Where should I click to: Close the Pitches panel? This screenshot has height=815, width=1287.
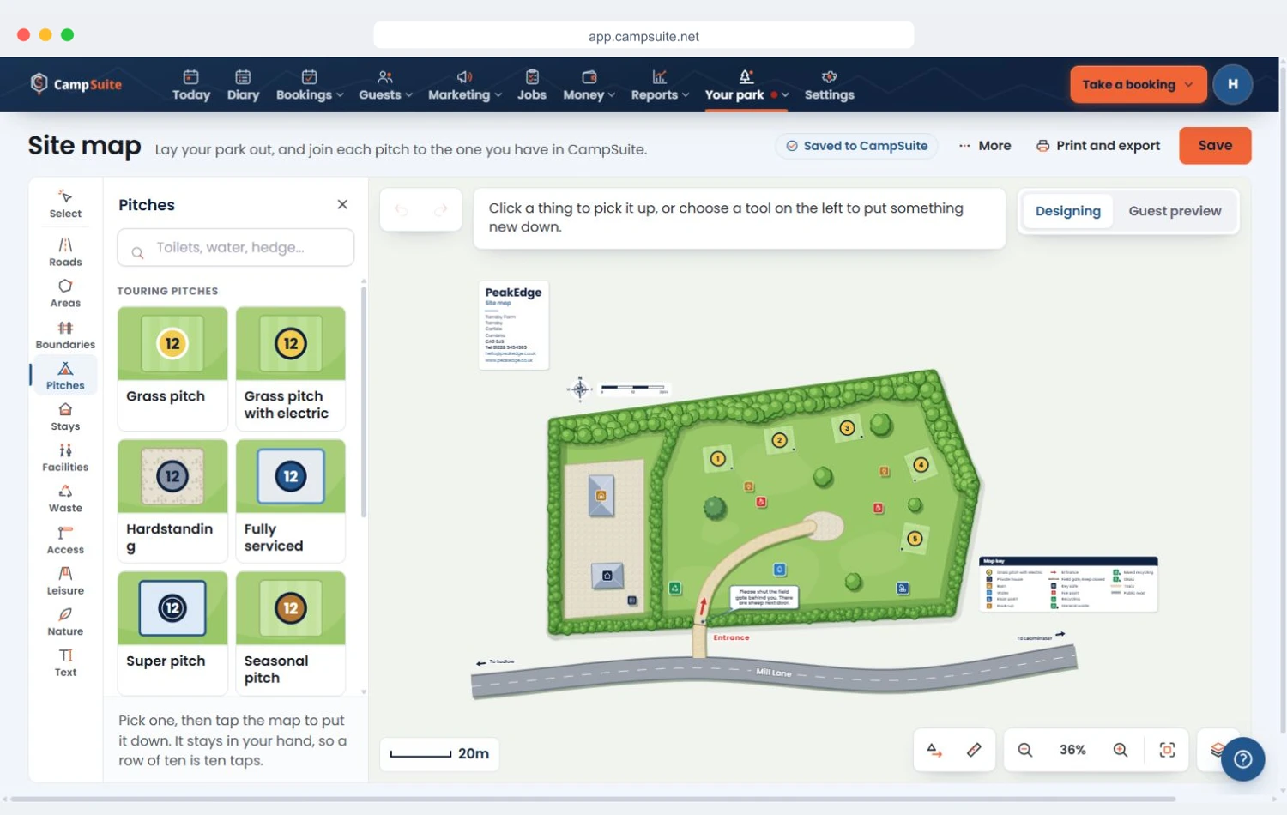(x=342, y=204)
